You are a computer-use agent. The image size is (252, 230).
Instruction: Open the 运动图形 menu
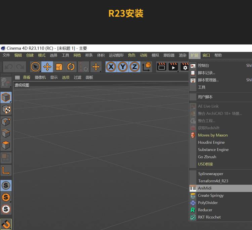coord(116,55)
